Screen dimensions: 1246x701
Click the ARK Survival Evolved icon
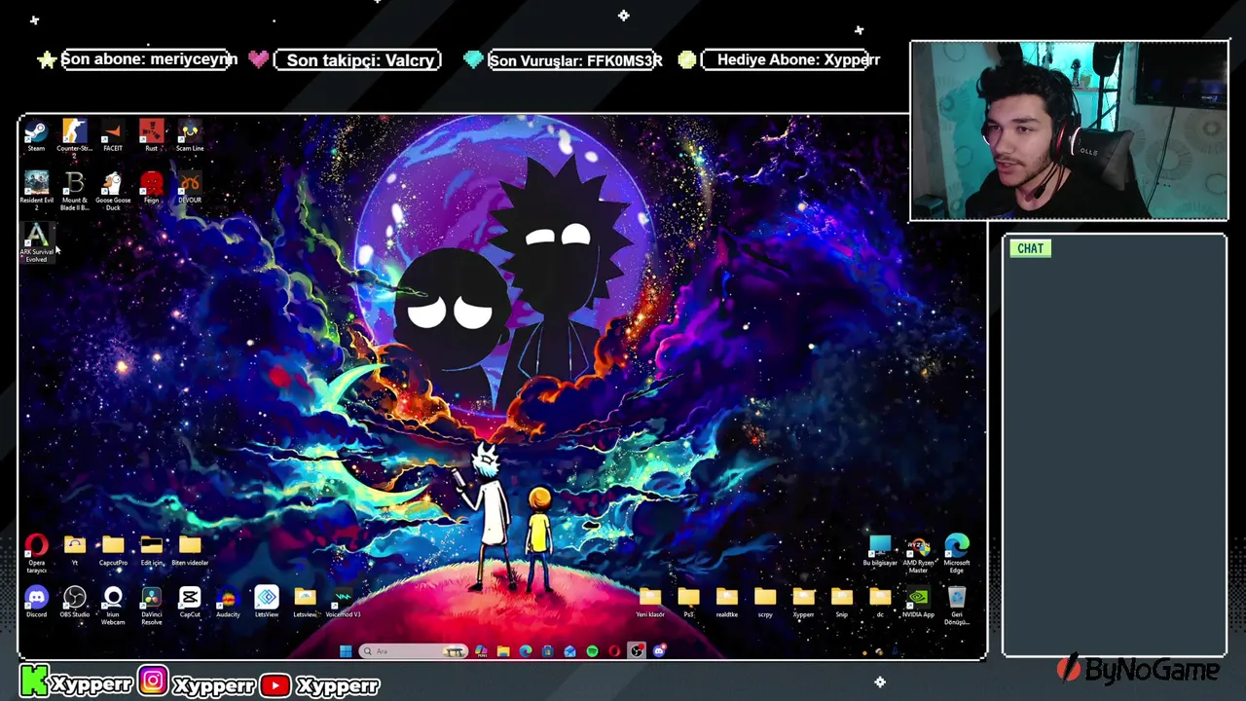[x=36, y=242]
